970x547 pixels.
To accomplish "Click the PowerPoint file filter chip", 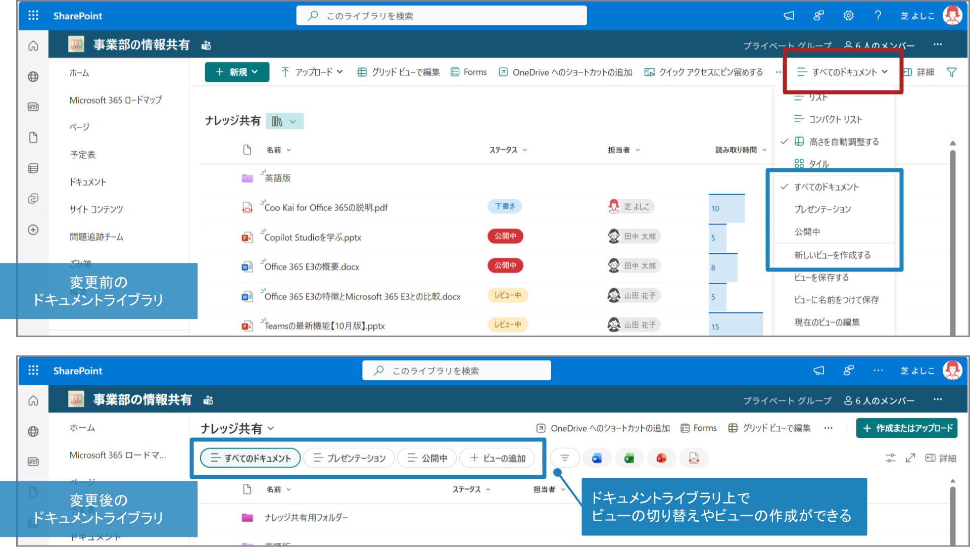I will pyautogui.click(x=661, y=458).
